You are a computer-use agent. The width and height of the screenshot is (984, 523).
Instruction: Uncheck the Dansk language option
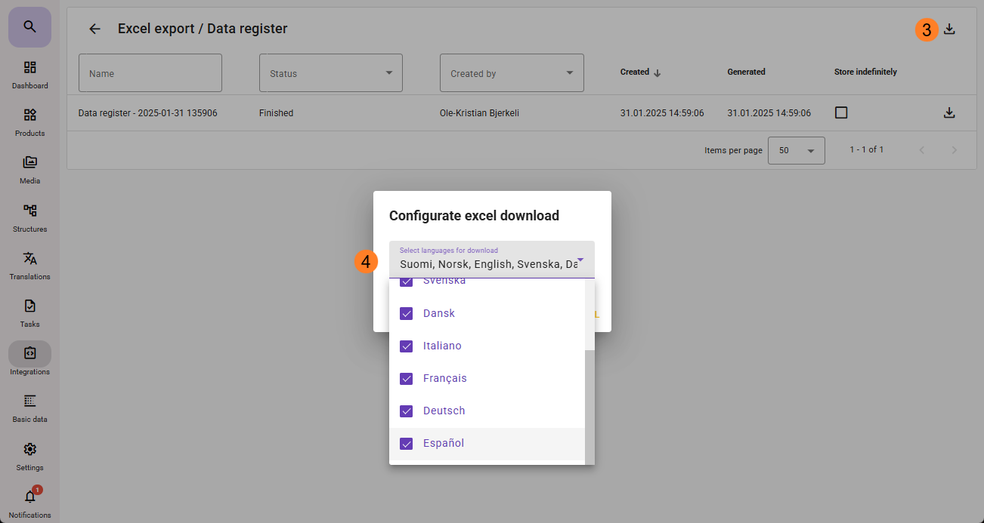(x=407, y=313)
